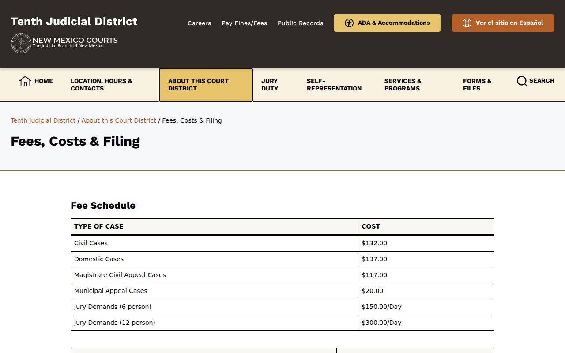Image resolution: width=565 pixels, height=353 pixels.
Task: Click the $132.00 cost value
Action: tap(374, 243)
